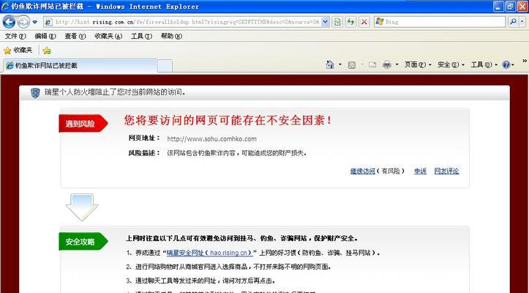Click the Print icon
The image size is (529, 293).
click(x=386, y=64)
